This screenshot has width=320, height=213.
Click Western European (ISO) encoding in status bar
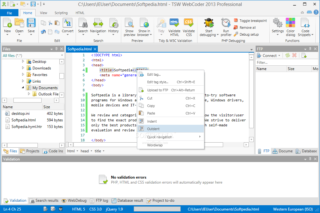tap(293, 209)
